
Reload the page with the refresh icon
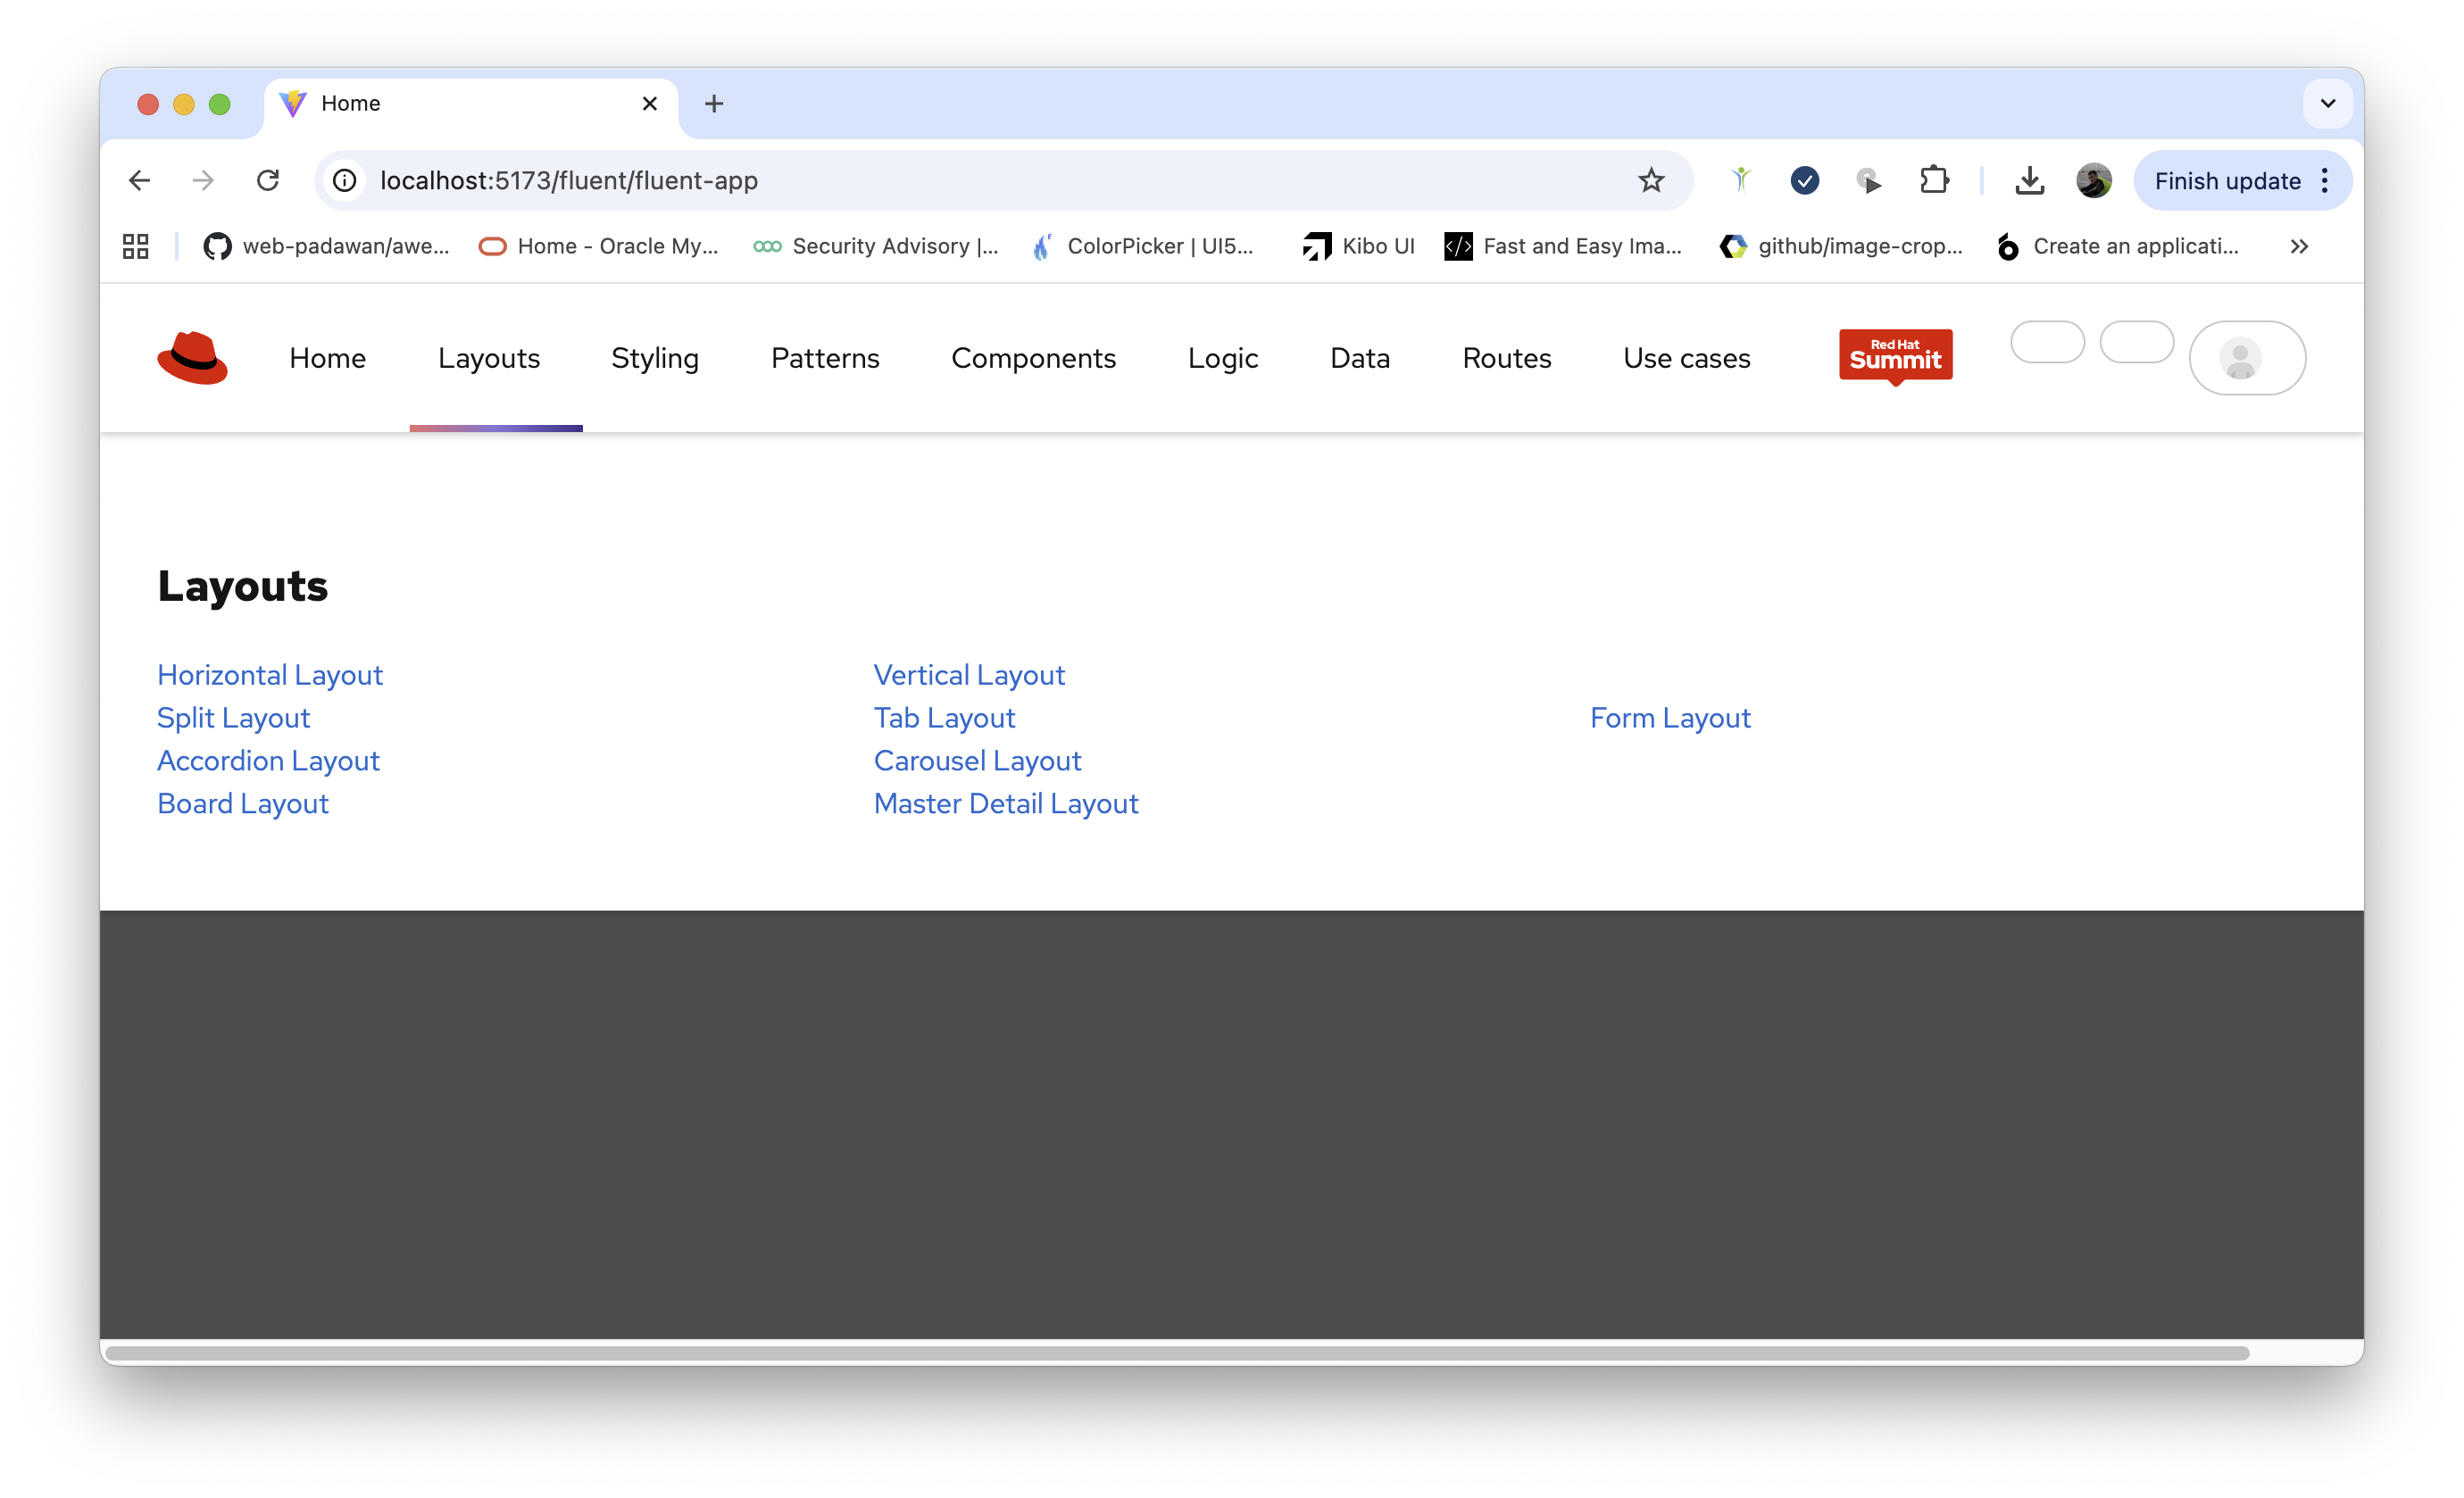267,181
